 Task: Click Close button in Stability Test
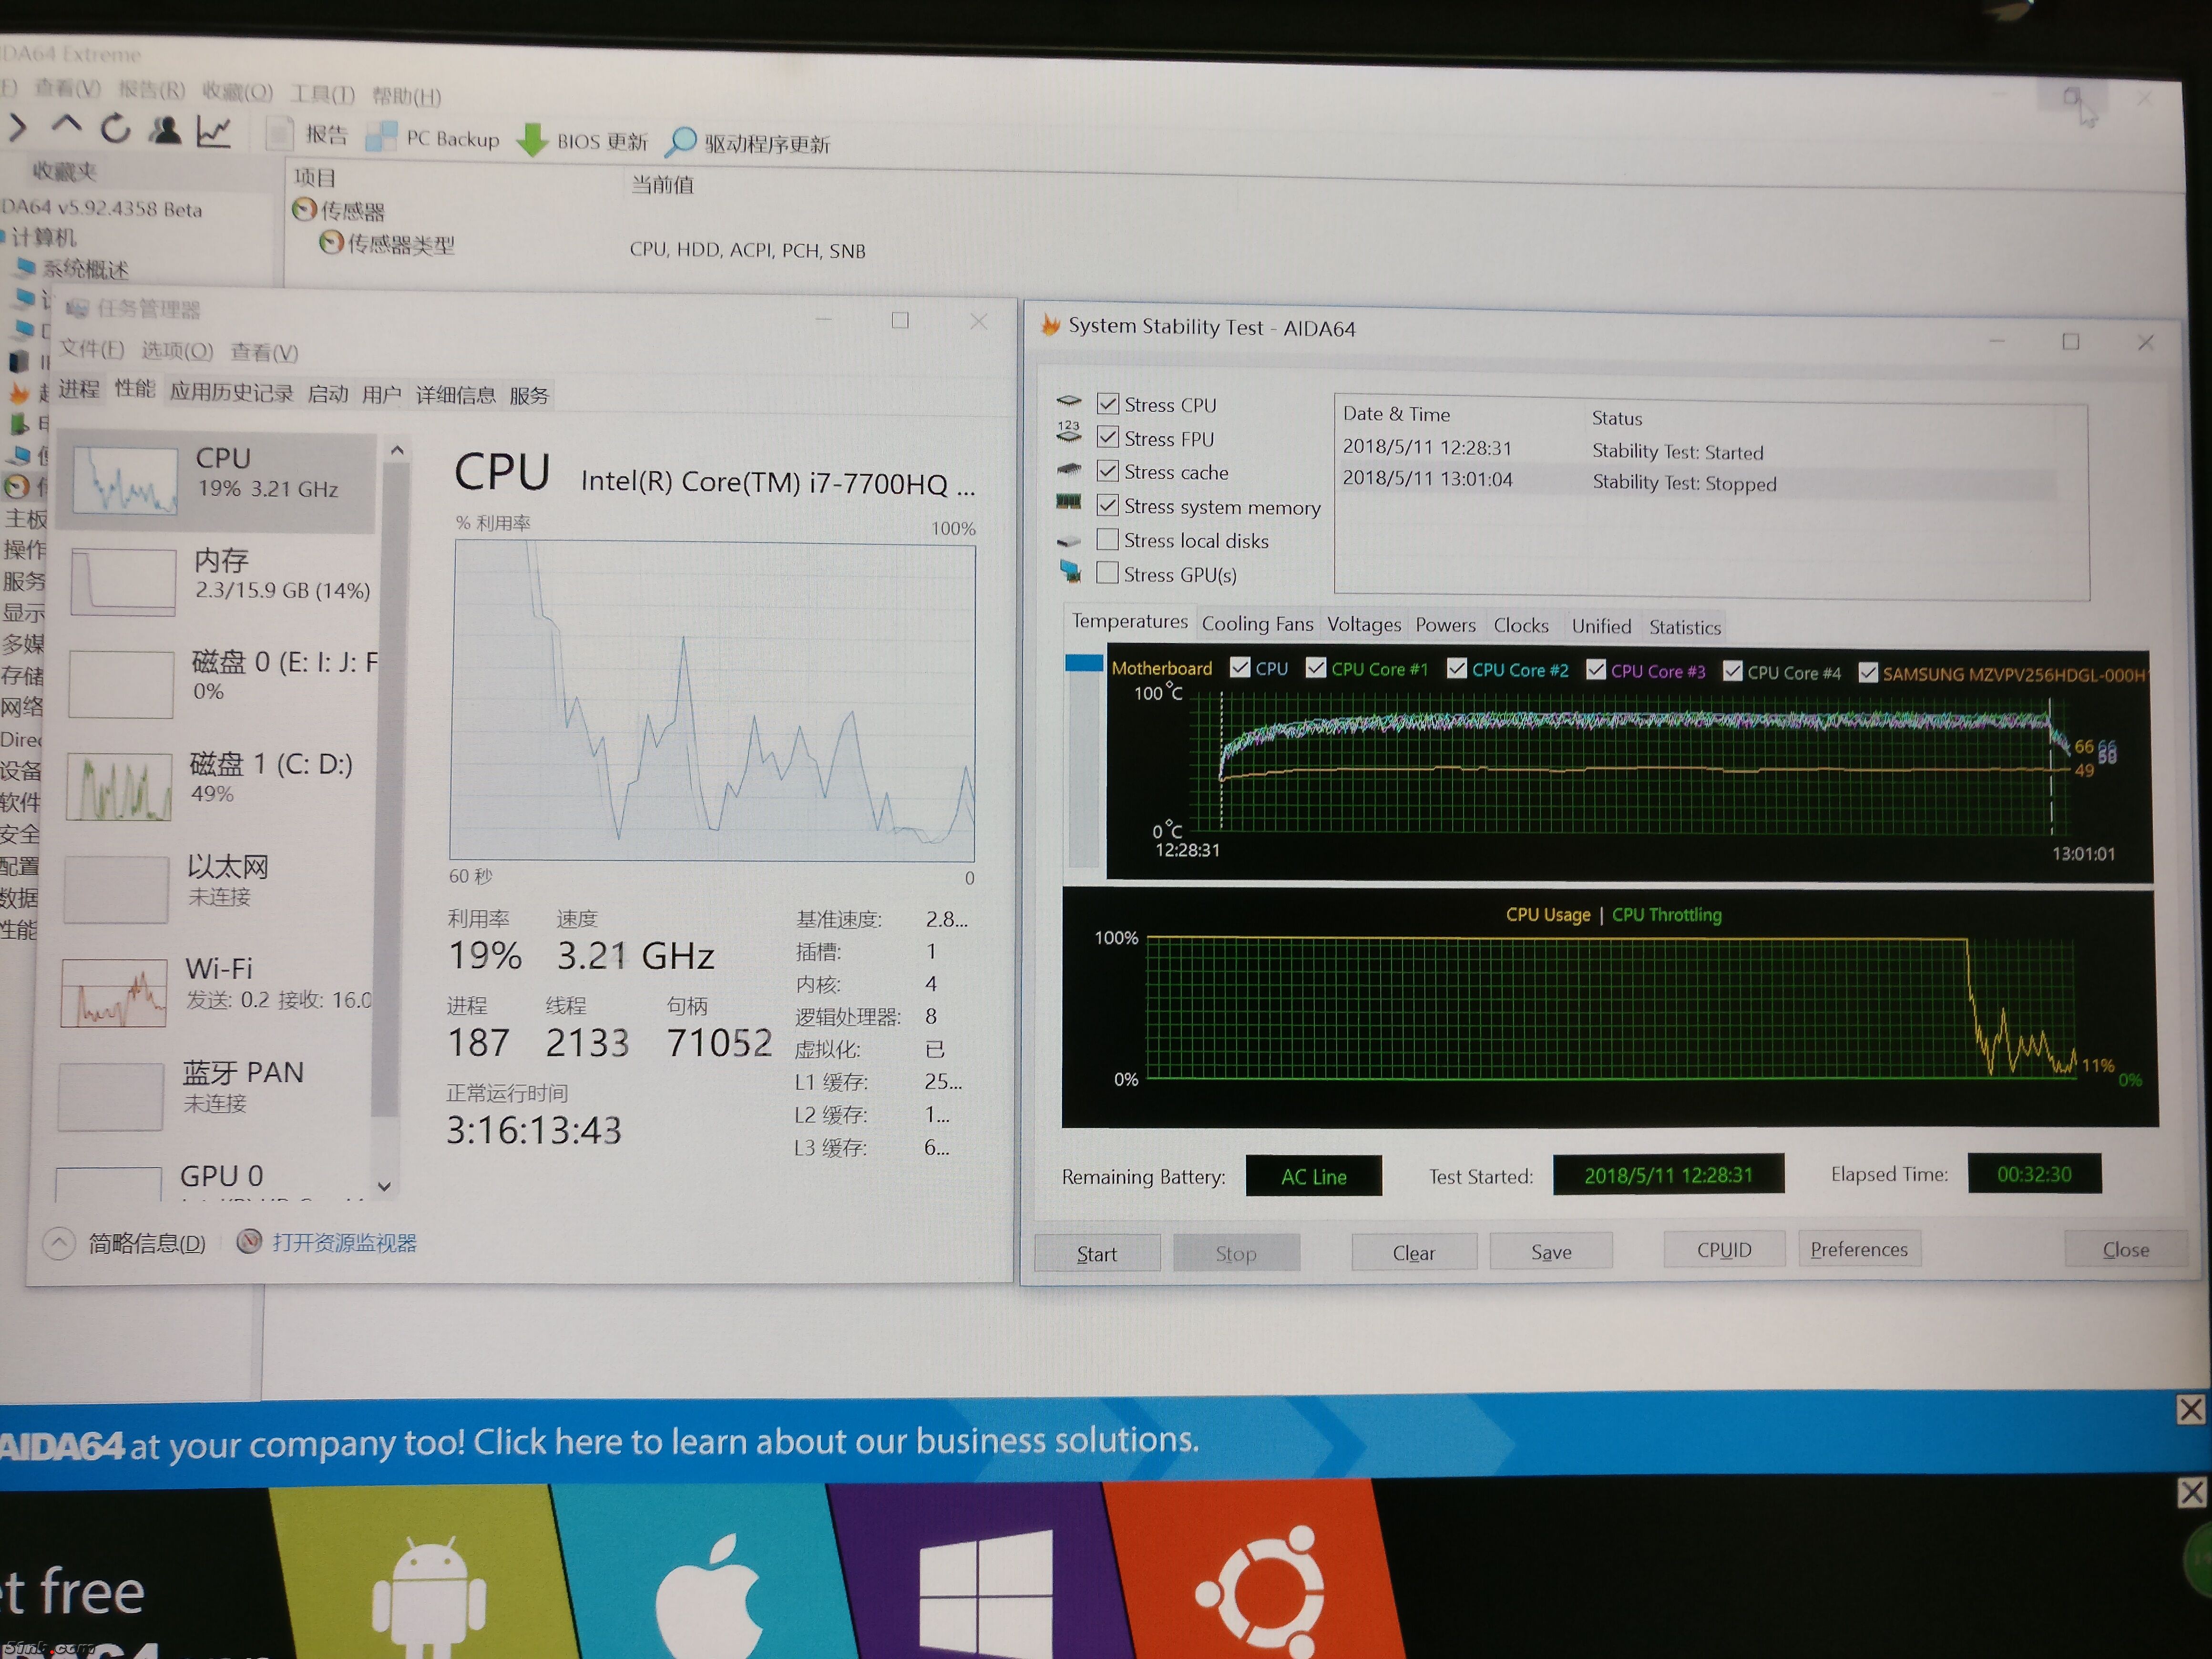(2126, 1249)
